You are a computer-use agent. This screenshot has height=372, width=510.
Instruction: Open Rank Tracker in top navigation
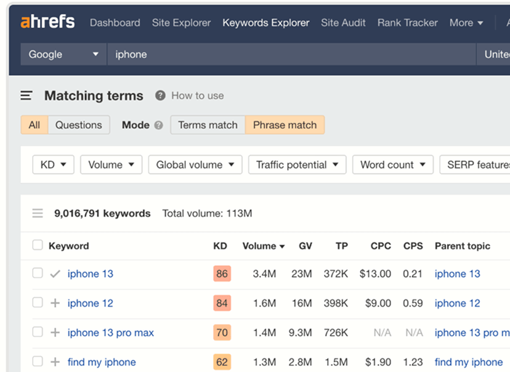(408, 23)
